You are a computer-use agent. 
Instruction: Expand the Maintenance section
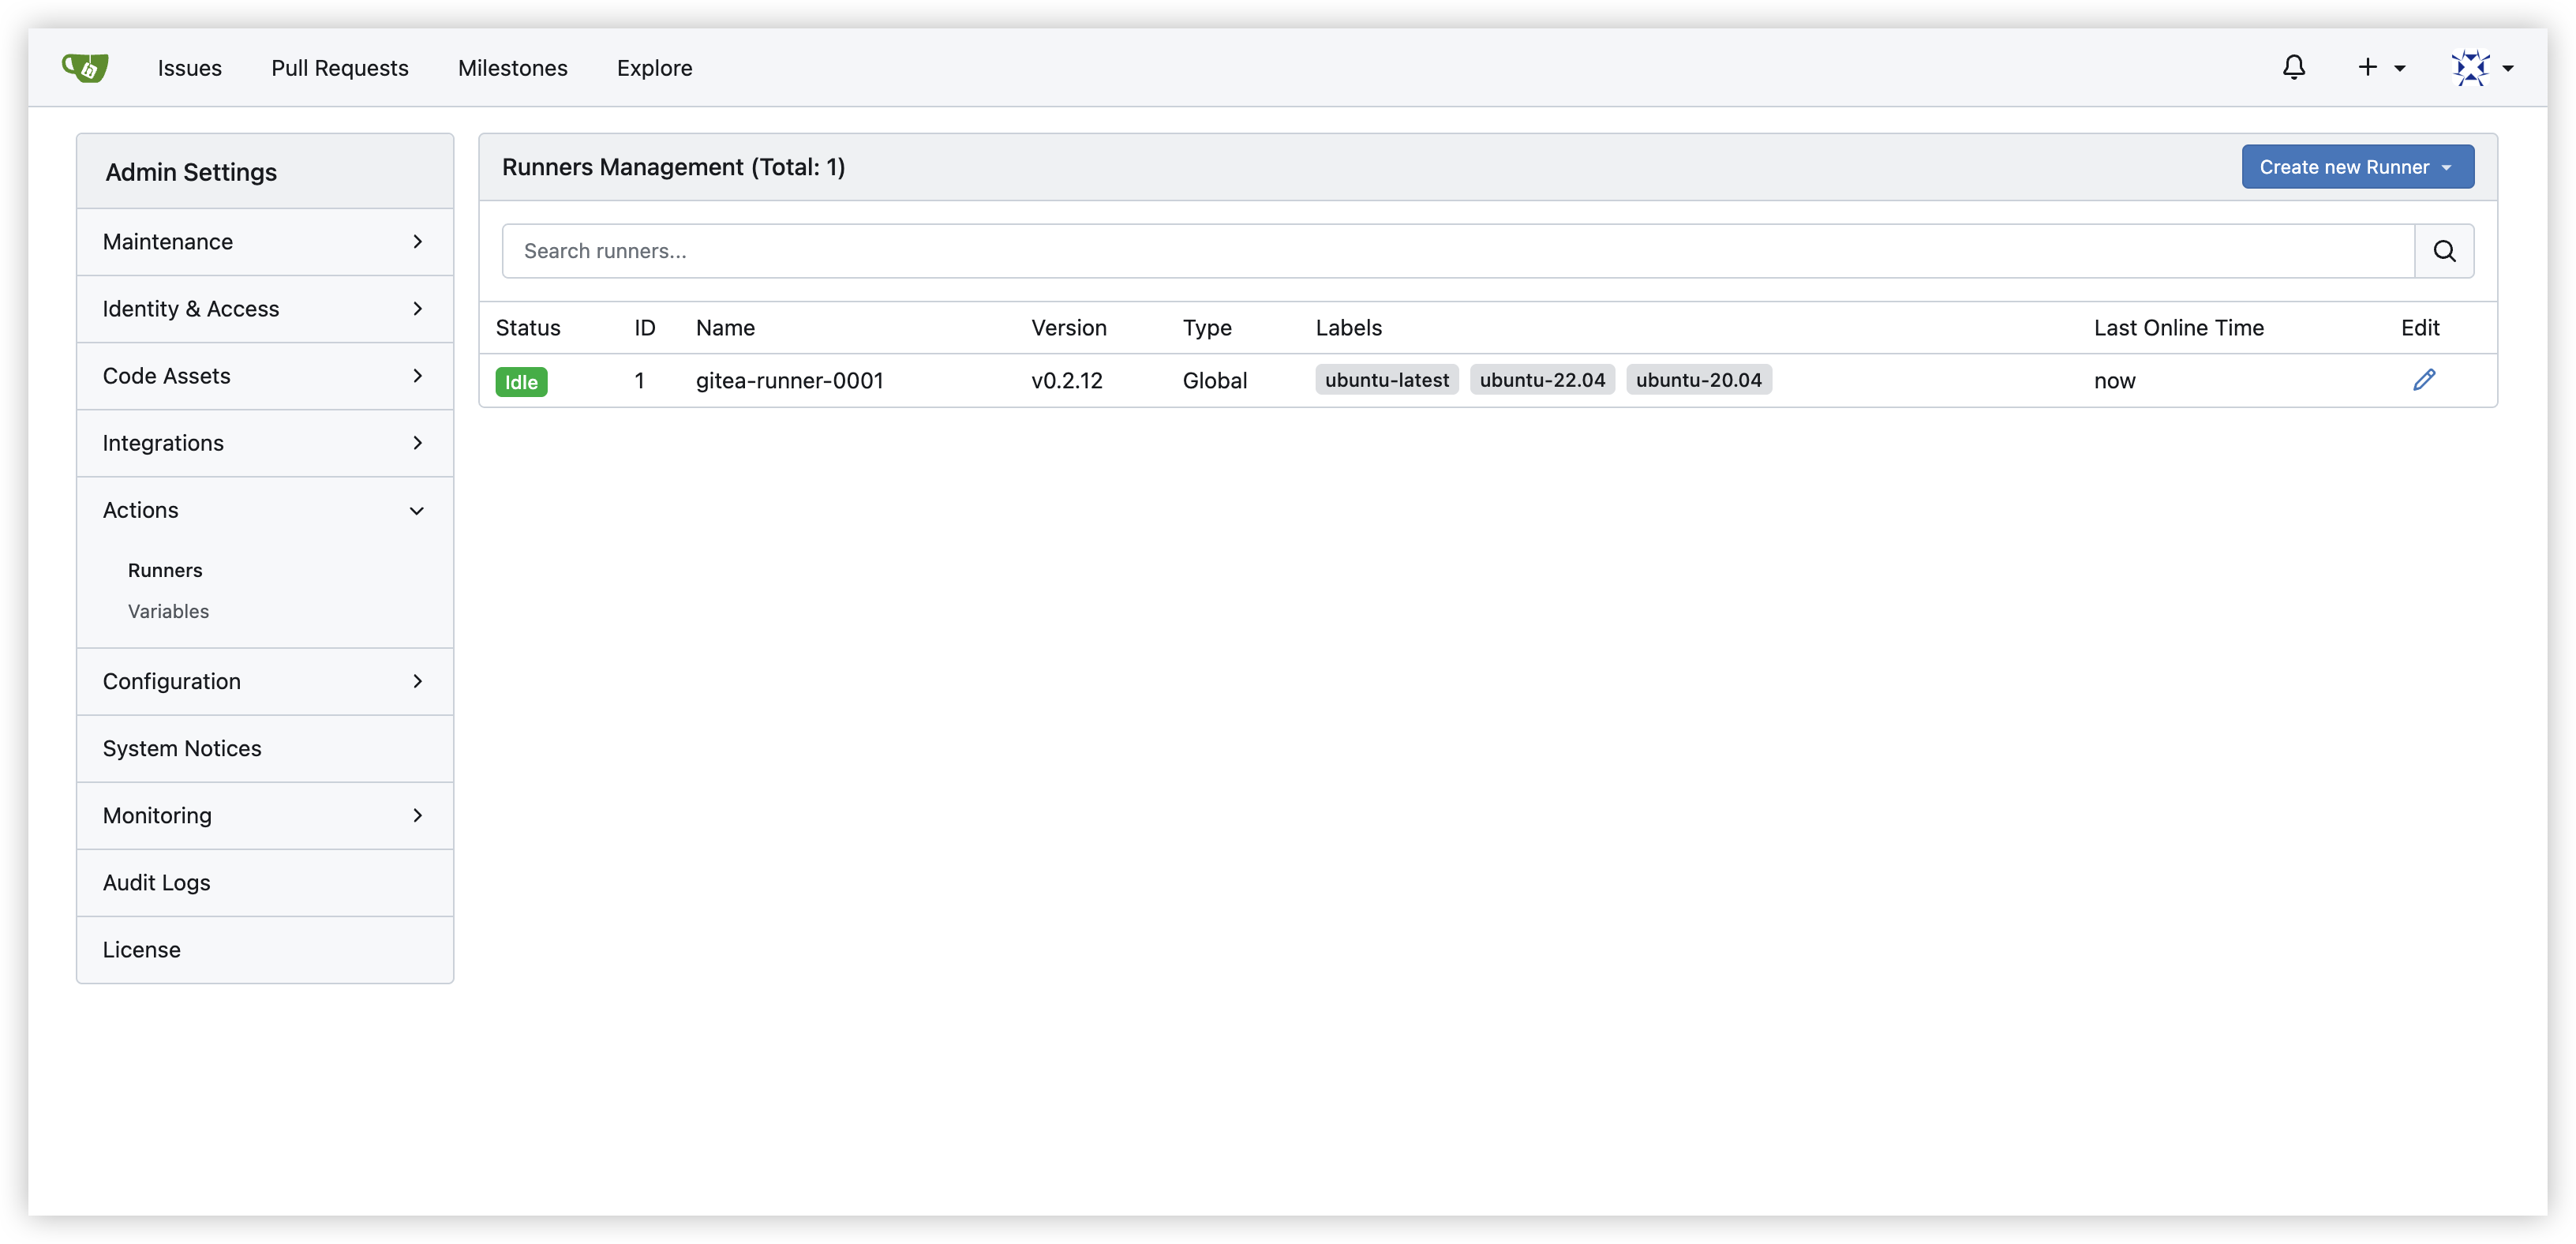point(265,242)
